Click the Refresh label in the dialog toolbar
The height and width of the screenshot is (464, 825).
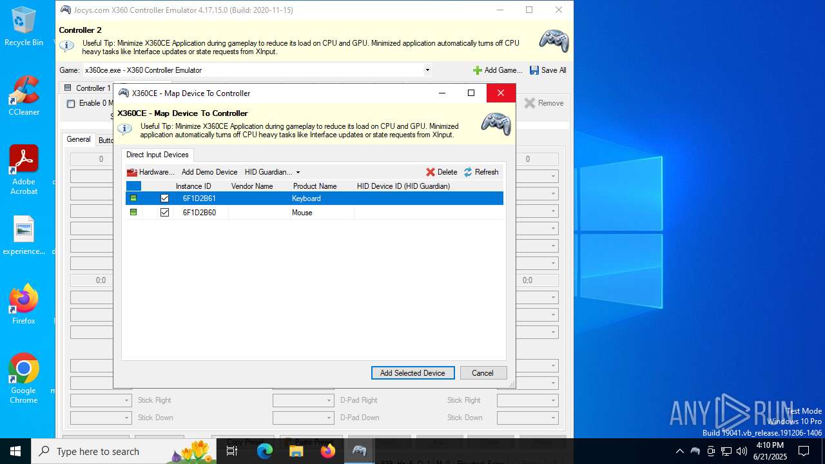[487, 172]
